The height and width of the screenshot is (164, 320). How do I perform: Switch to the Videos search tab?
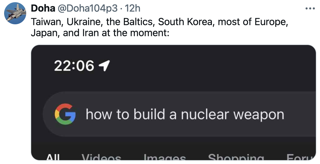(x=101, y=158)
